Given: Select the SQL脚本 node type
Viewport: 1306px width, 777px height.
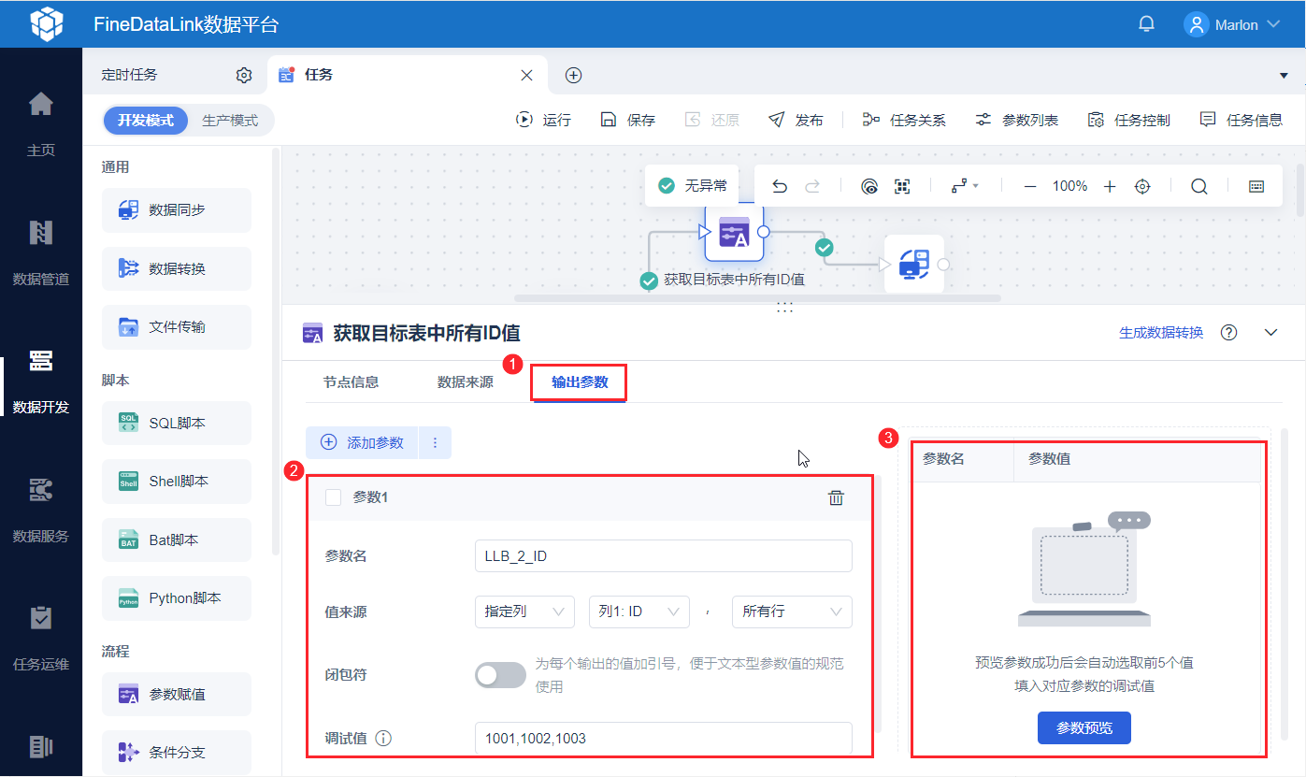Looking at the screenshot, I should point(177,424).
